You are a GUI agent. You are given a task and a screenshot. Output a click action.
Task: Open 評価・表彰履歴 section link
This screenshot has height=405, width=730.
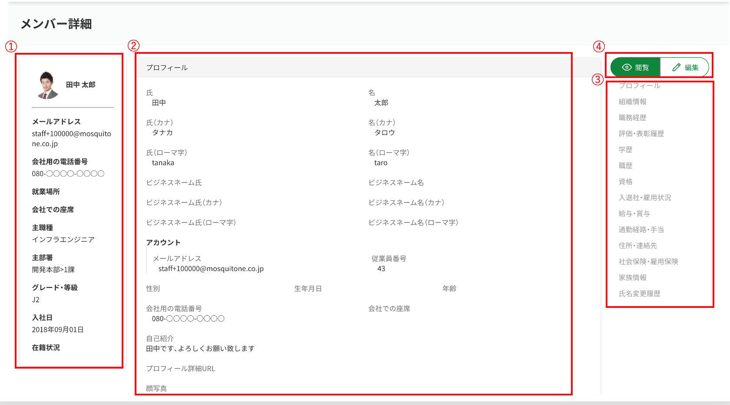pos(641,134)
